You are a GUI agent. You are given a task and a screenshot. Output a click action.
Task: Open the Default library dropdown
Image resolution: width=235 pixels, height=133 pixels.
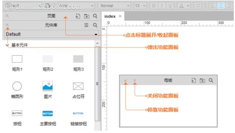51,34
